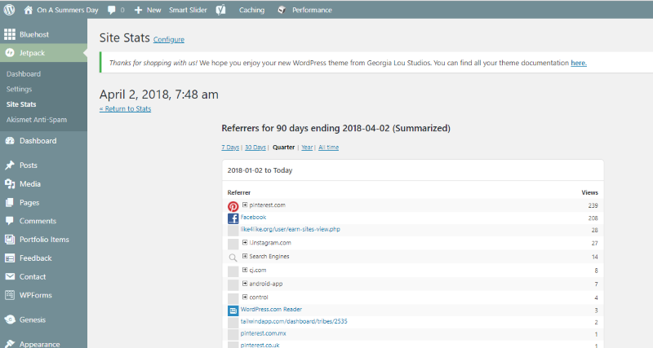The image size is (653, 348).
Task: Click the Dashboard gauge icon
Action: pos(10,141)
